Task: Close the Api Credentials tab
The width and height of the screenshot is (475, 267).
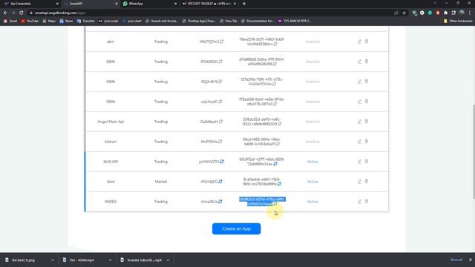Action: (x=57, y=4)
